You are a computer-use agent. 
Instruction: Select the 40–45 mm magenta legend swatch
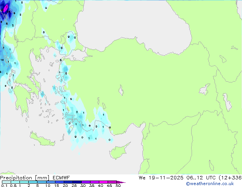103,182
